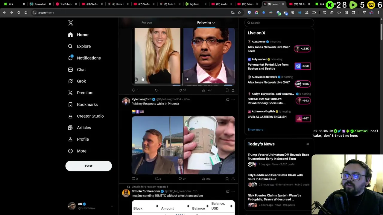Share the top post with 1.4K views
The width and height of the screenshot is (383, 215).
click(x=233, y=90)
